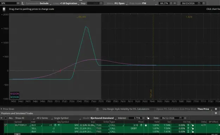Adjust price 3.10 stepper arrows
This screenshot has height=135, width=220.
(141, 125)
